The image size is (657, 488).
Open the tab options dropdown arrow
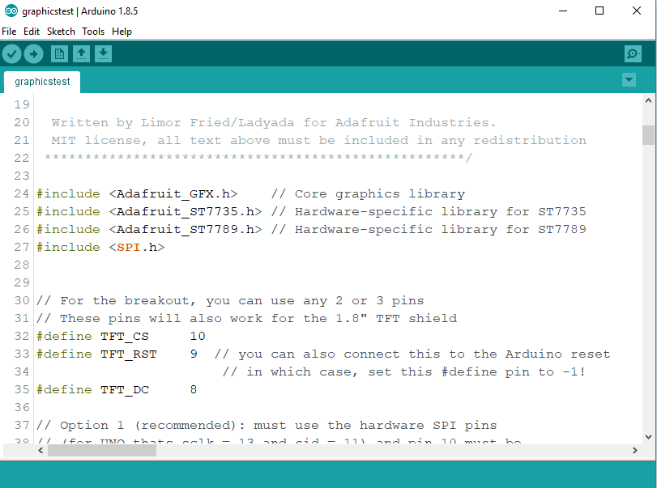629,79
